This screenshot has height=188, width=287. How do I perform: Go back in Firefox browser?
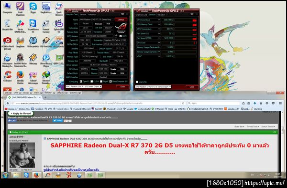(8, 103)
